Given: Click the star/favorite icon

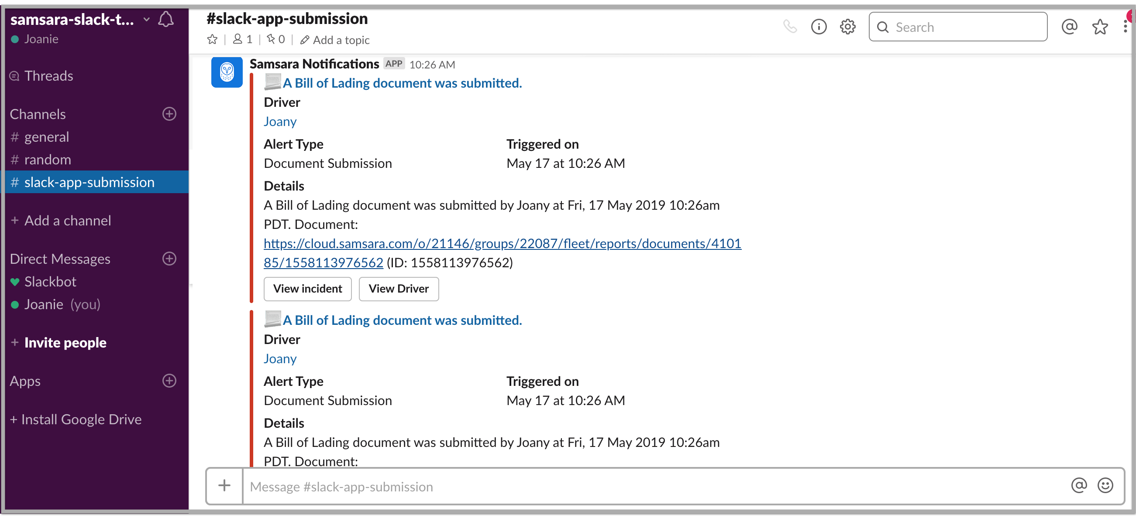Looking at the screenshot, I should click(1099, 27).
